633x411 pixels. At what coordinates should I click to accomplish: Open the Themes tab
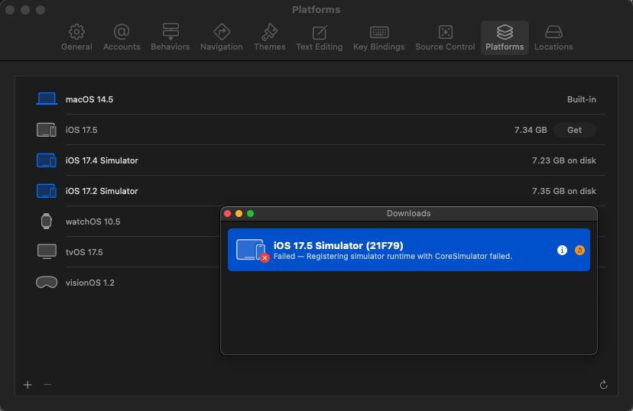click(270, 37)
